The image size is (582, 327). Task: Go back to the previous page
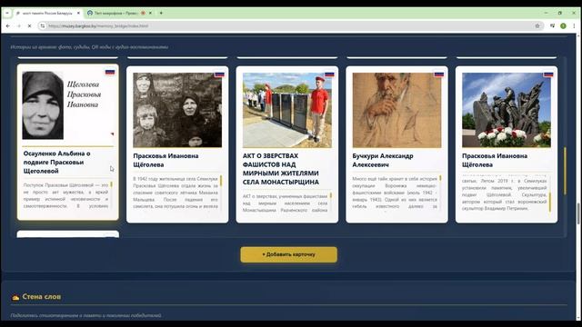tap(8, 26)
